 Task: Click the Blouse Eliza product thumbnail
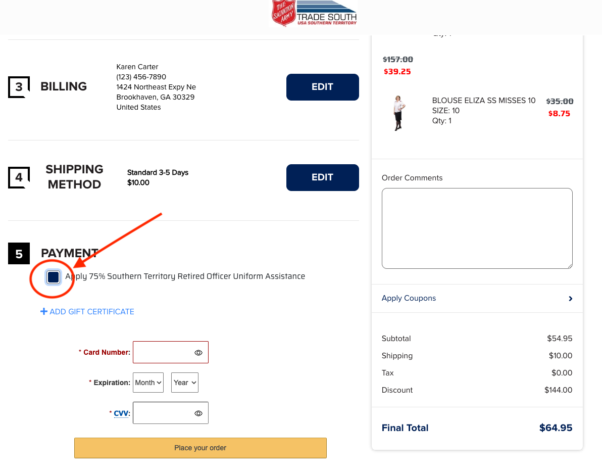398,113
